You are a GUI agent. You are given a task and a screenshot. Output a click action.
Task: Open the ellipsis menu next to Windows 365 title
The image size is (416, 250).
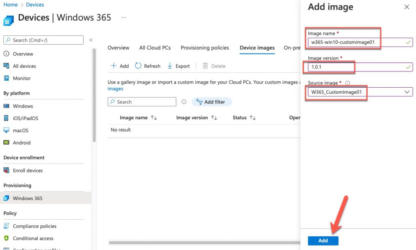coord(123,17)
